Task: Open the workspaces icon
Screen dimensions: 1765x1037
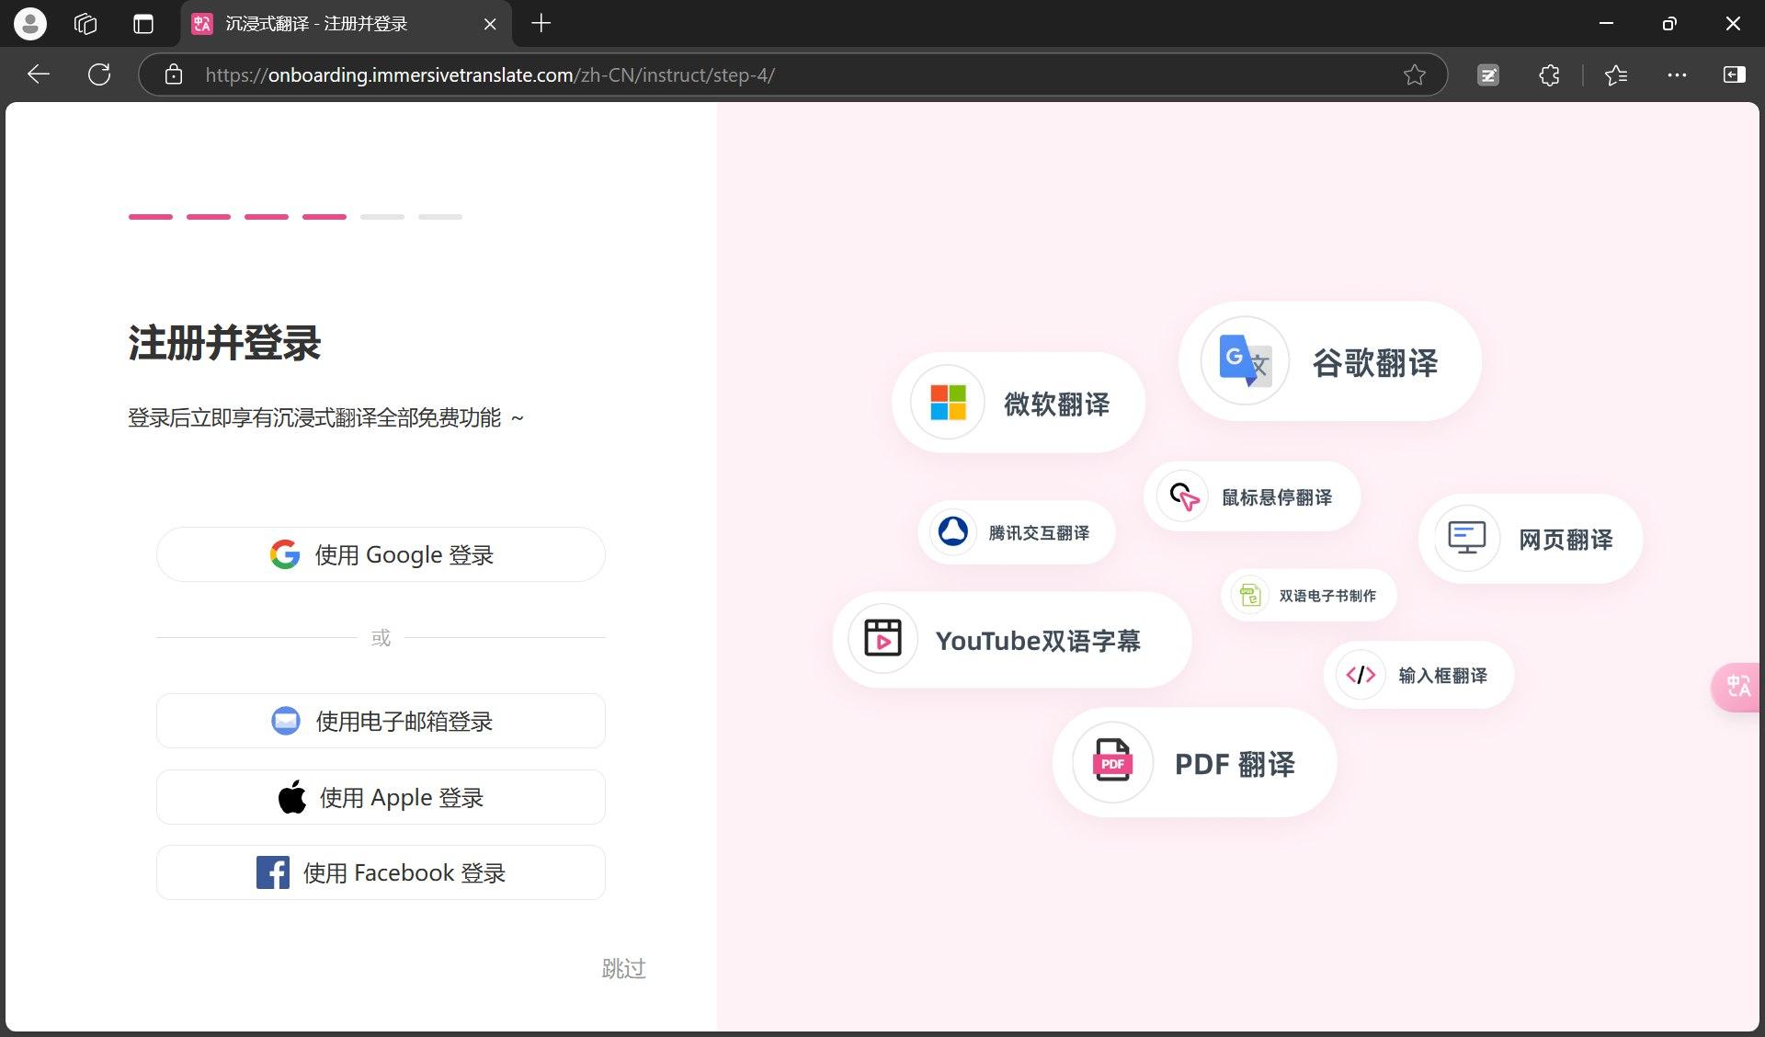Action: click(85, 24)
